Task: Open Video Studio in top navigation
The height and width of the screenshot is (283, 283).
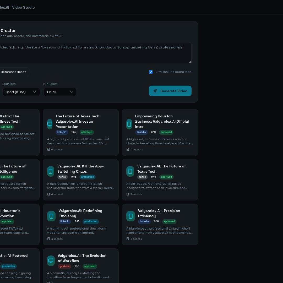Action: point(24,7)
